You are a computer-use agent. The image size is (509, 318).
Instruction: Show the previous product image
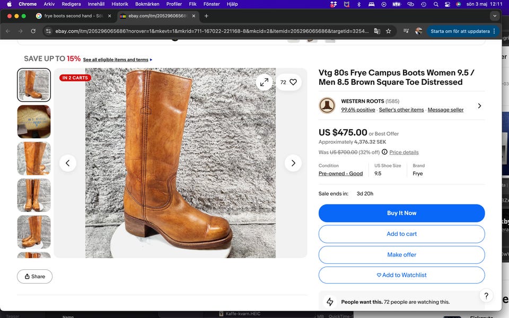pos(68,163)
